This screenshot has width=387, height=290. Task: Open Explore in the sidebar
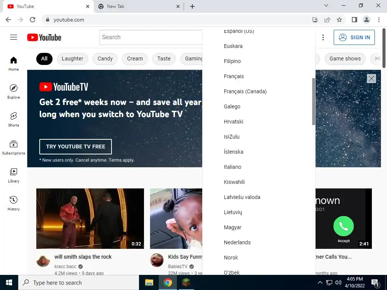coord(14,92)
